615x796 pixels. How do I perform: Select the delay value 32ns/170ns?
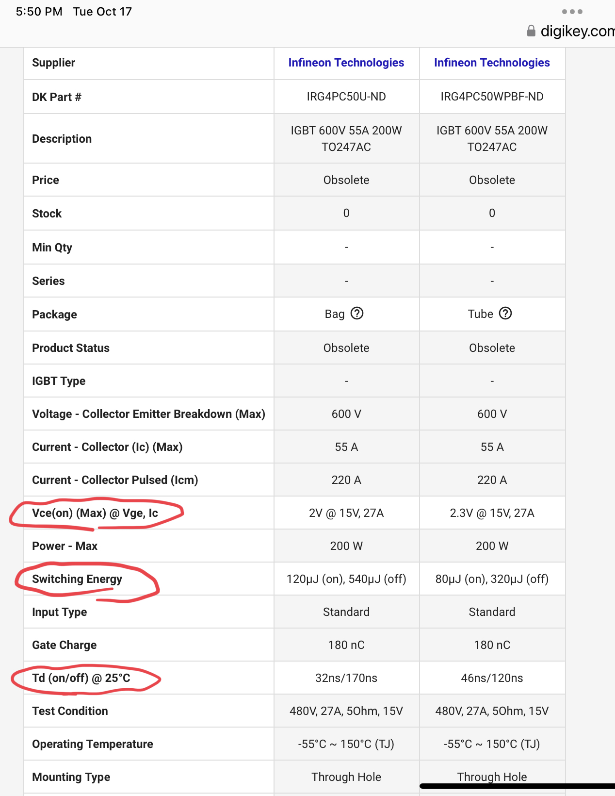coord(346,678)
